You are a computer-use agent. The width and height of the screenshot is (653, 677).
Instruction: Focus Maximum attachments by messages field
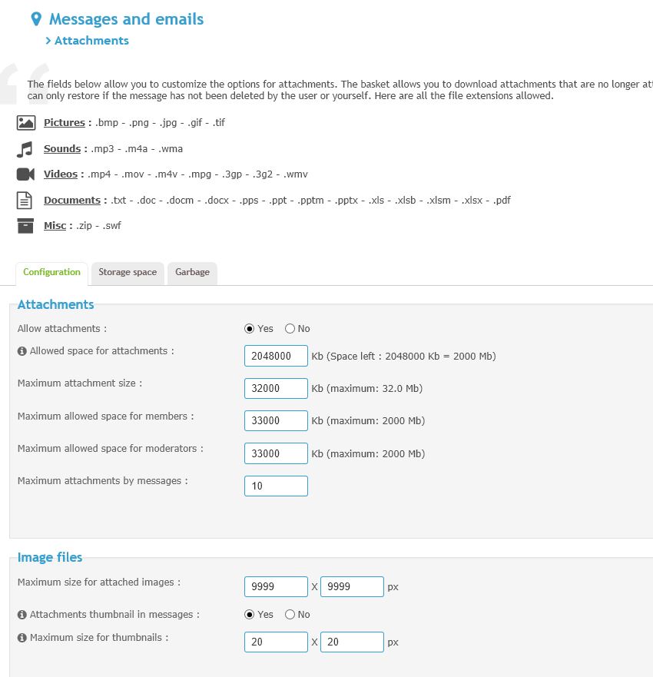277,486
